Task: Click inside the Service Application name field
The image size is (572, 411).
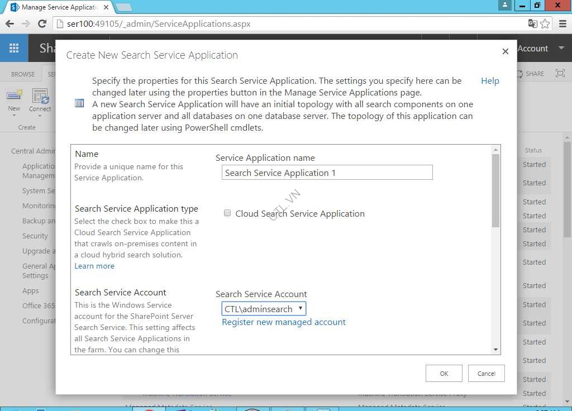Action: coord(327,173)
